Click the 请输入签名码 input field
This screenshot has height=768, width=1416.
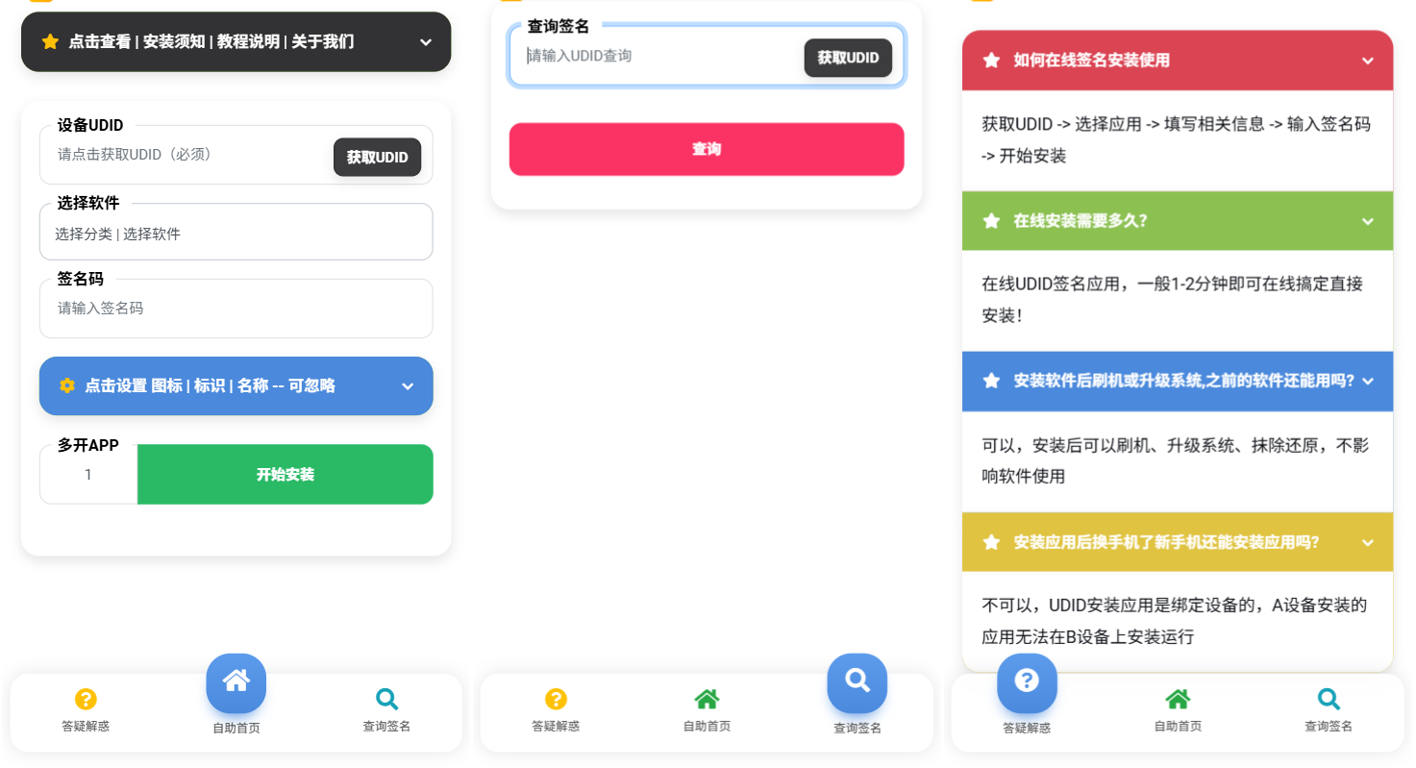[x=236, y=309]
